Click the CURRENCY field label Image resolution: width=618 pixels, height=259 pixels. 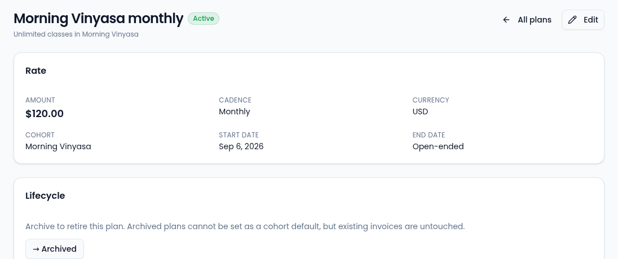431,100
